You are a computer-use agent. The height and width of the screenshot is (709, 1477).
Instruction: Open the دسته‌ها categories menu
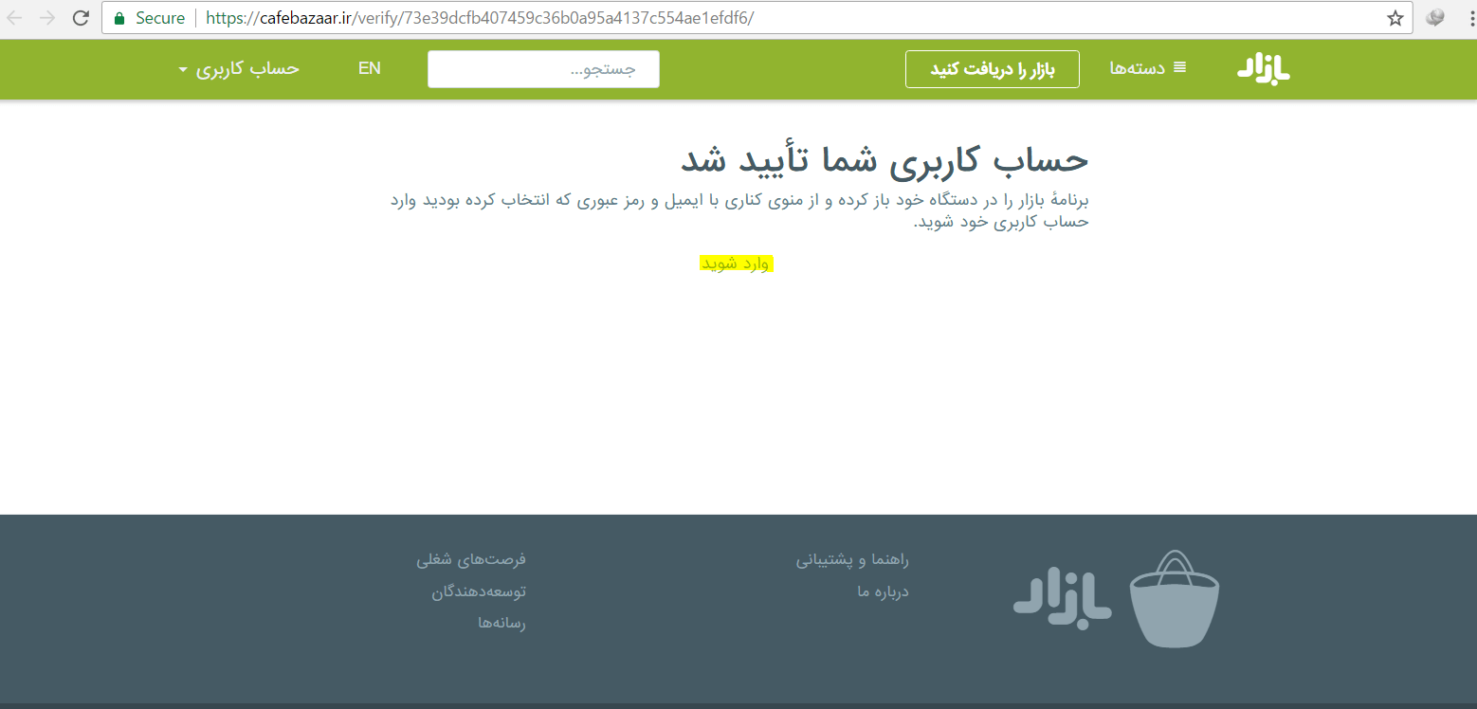coord(1148,68)
